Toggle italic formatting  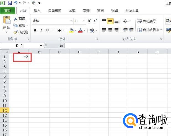[x=41, y=30]
